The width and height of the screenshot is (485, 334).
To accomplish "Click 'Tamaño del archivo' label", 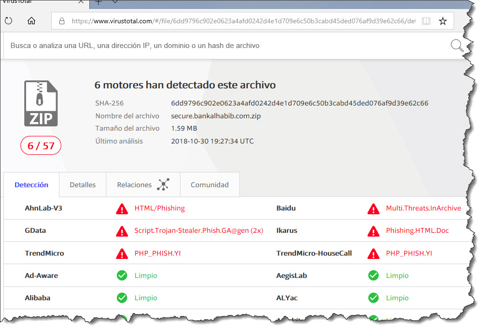I will (x=127, y=128).
